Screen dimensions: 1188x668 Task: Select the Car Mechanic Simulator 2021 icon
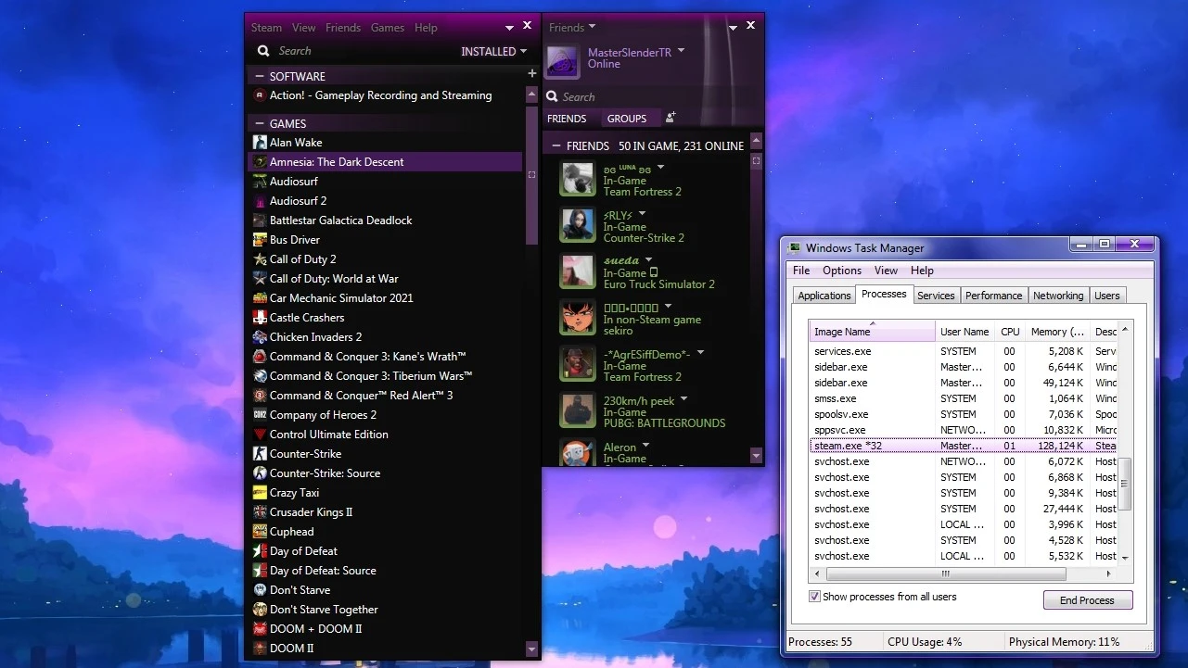(x=260, y=298)
